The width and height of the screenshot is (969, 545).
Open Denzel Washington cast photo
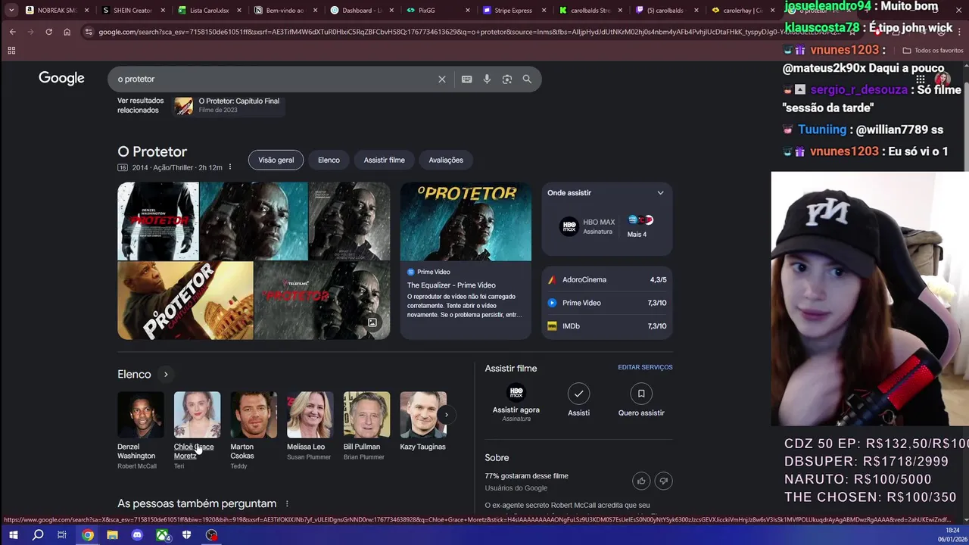(x=141, y=415)
